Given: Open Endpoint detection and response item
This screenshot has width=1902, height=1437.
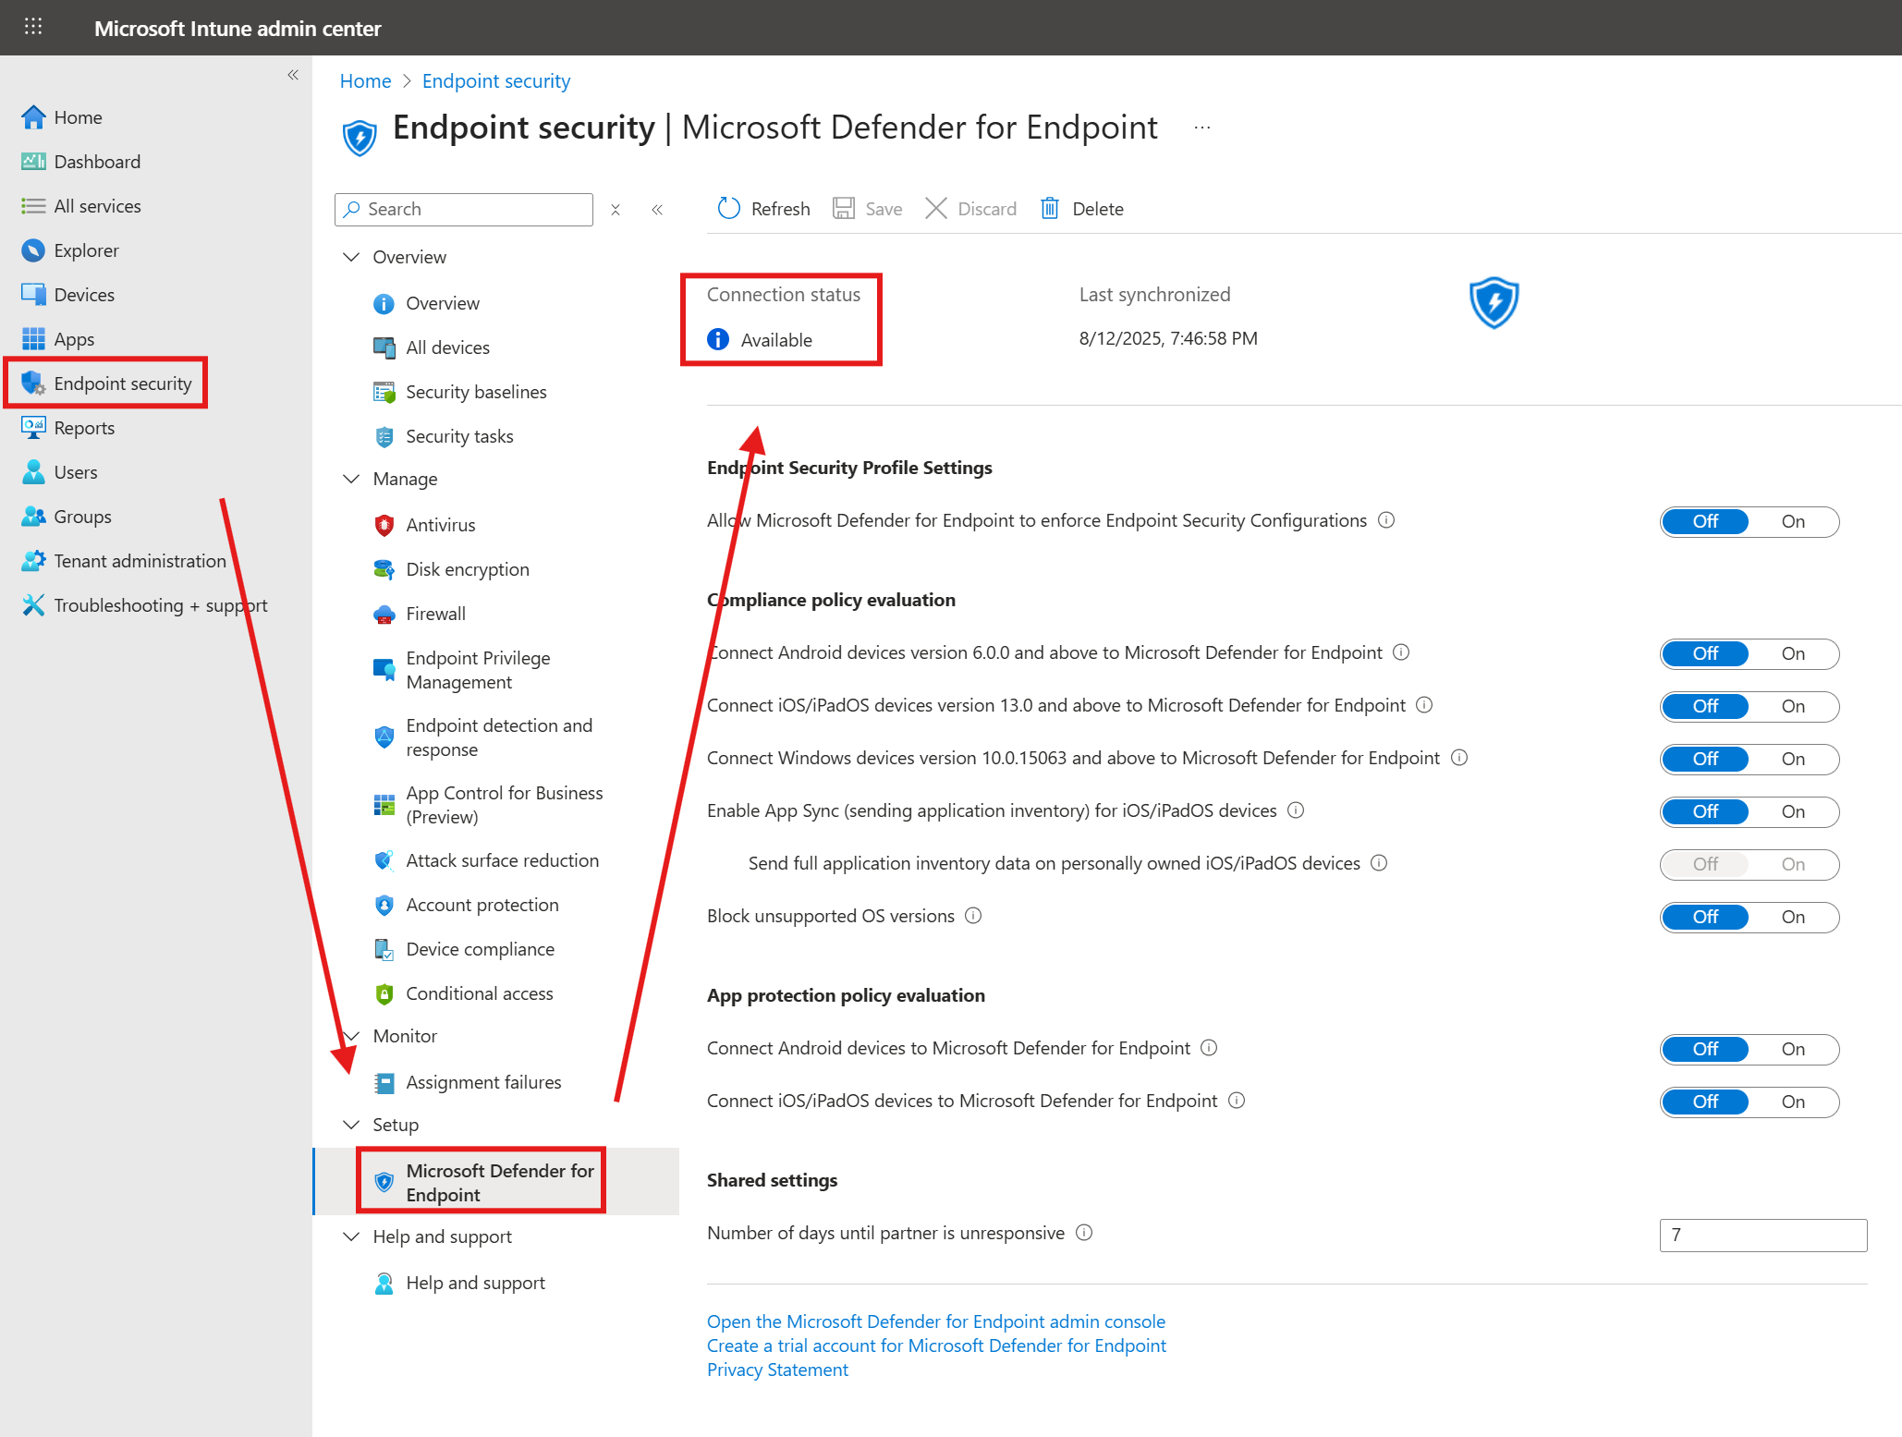Looking at the screenshot, I should [483, 737].
